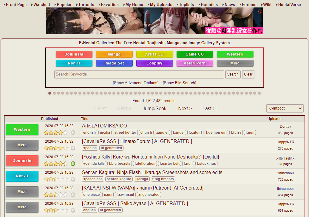Go to the Next > results page

(x=185, y=109)
